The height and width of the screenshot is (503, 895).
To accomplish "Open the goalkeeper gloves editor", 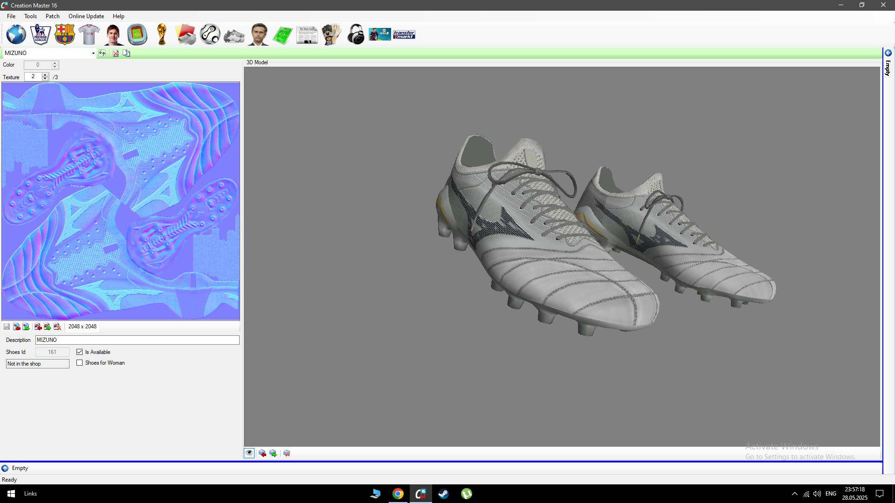I will (x=331, y=35).
